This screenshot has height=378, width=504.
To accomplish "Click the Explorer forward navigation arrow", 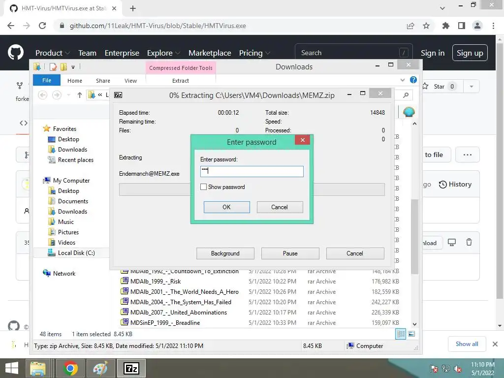I will (x=57, y=95).
